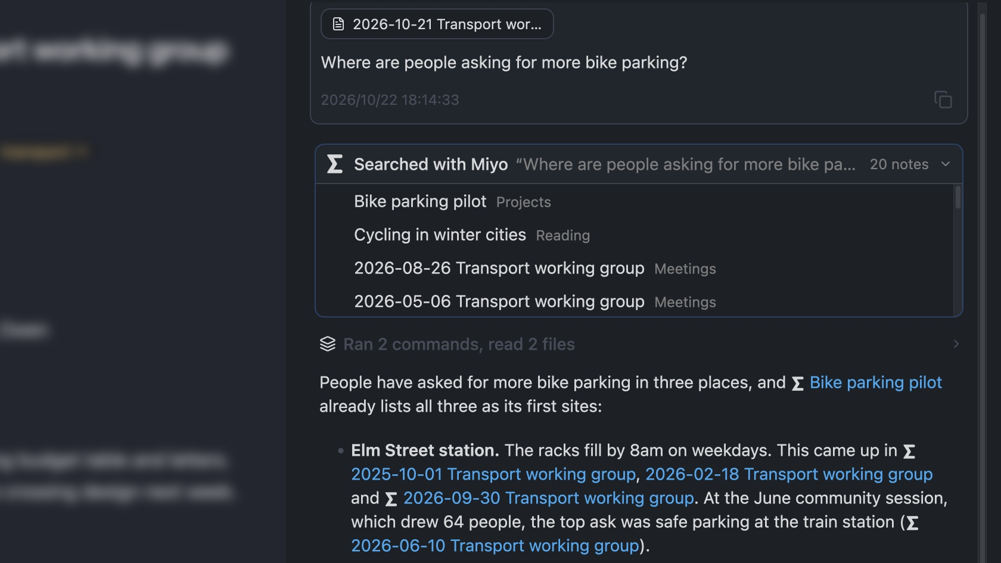This screenshot has width=1001, height=563.
Task: Open 2025-10-01 Transport working group link
Action: pos(493,474)
